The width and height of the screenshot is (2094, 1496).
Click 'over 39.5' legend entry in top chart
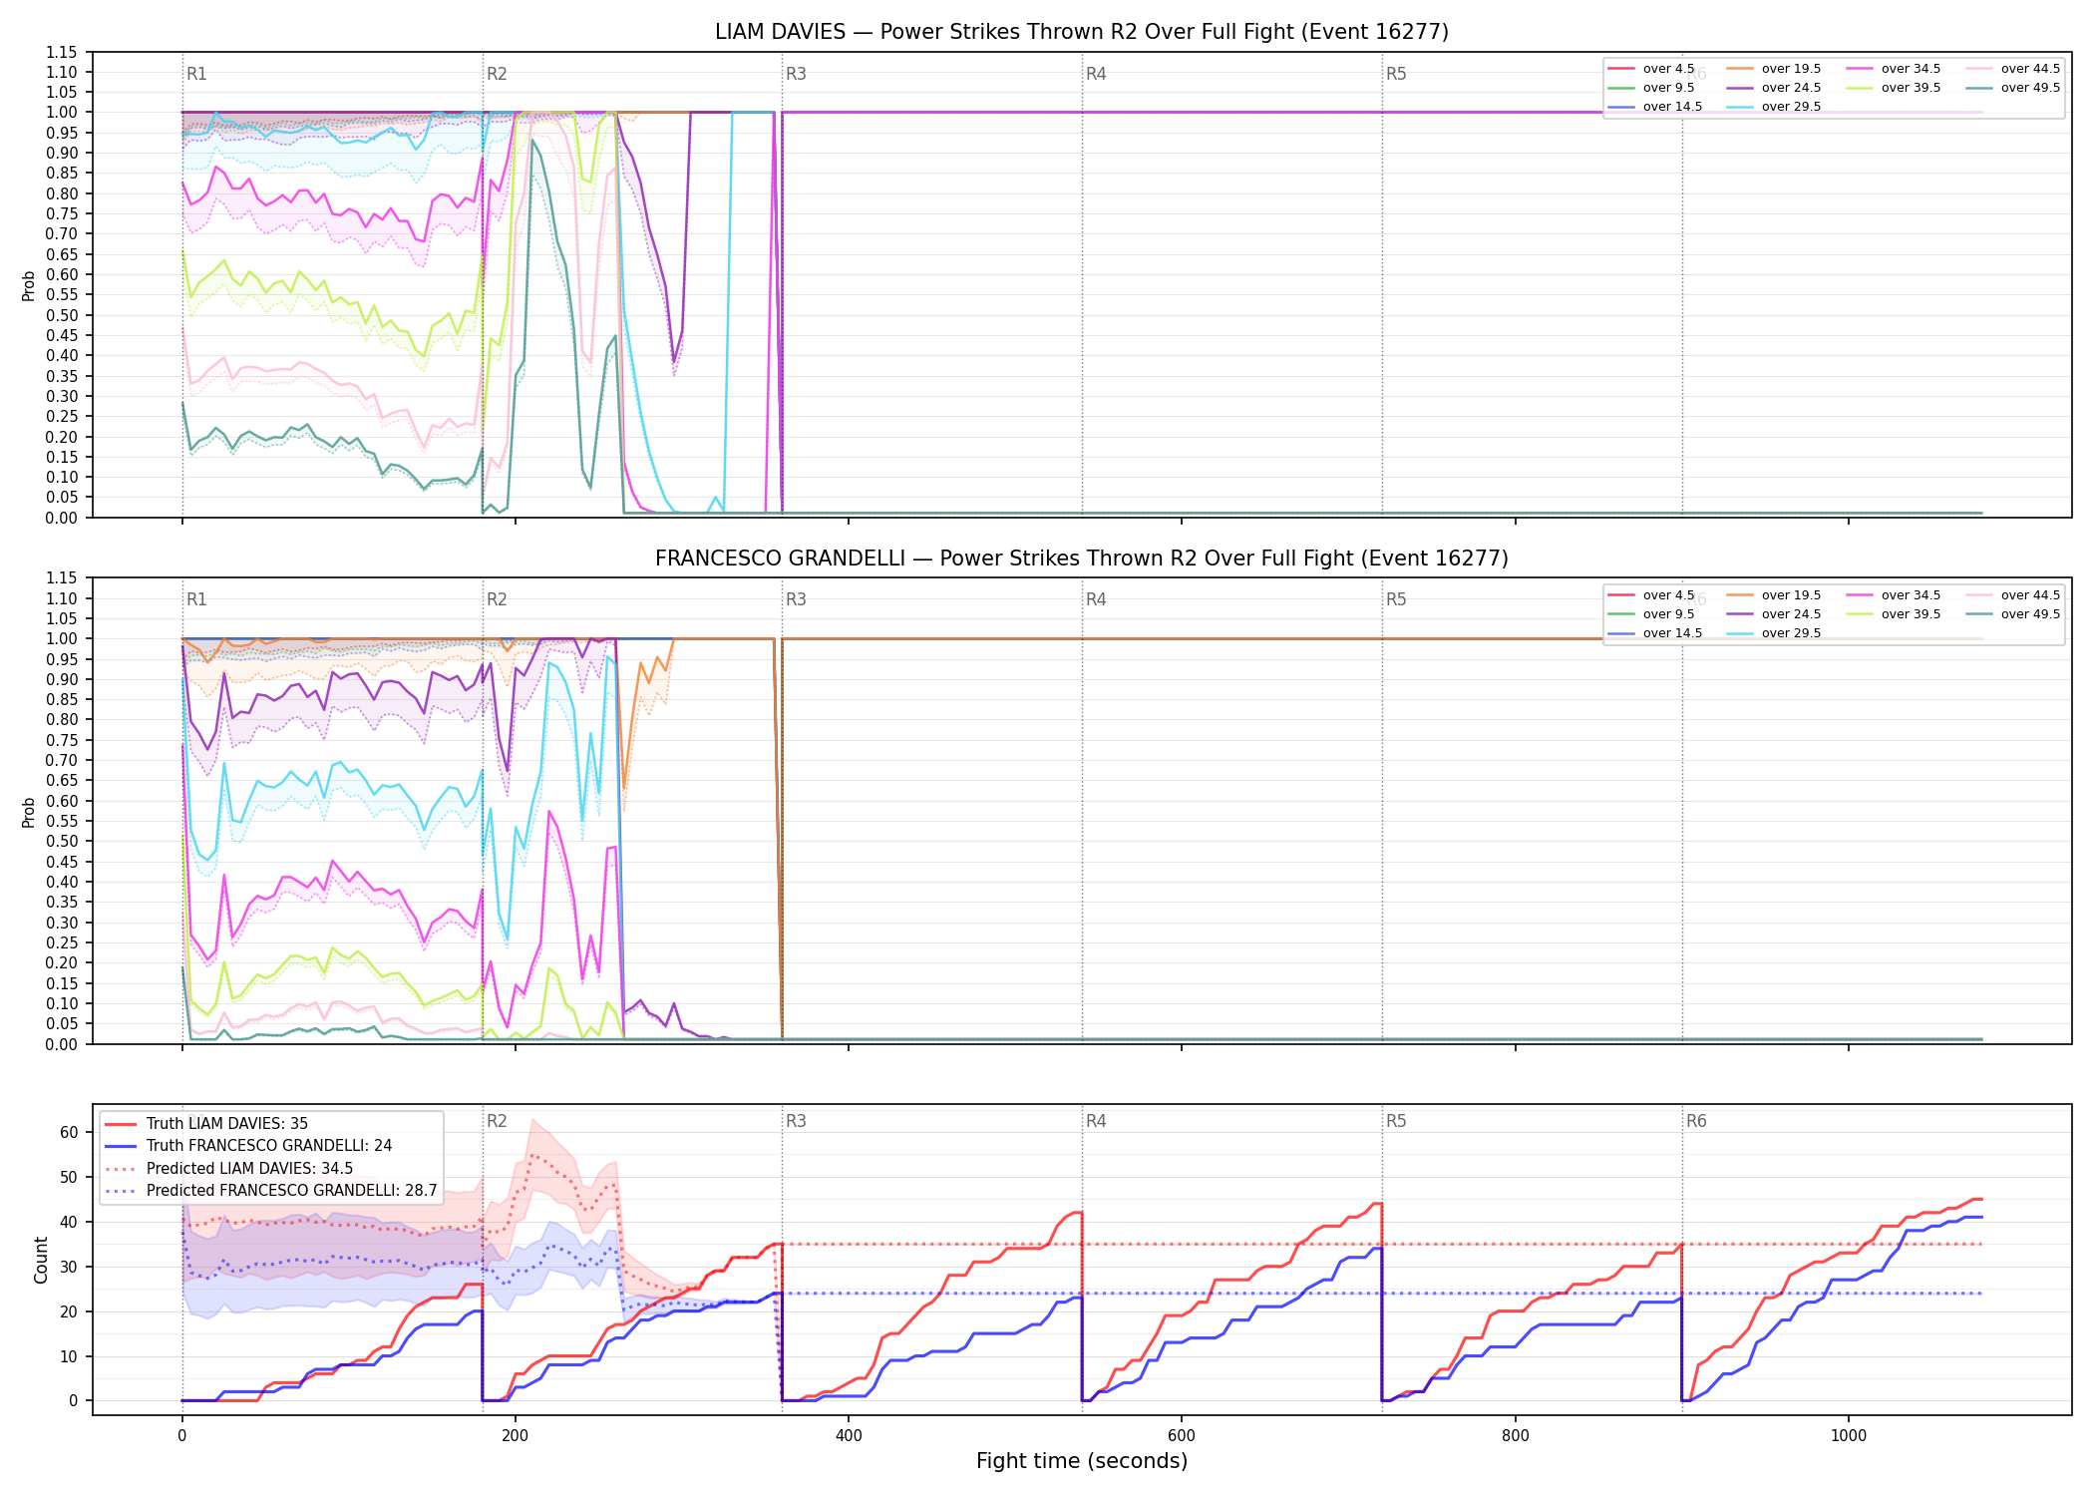click(x=1894, y=88)
